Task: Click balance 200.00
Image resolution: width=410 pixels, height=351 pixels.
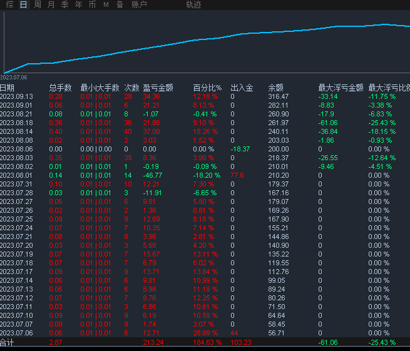Action: pos(278,150)
